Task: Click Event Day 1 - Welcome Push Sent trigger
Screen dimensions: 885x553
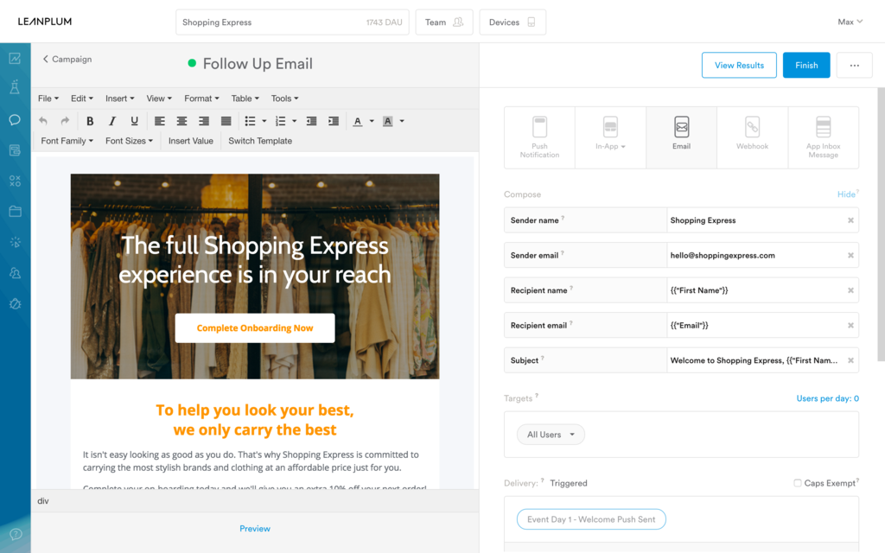Action: point(591,519)
